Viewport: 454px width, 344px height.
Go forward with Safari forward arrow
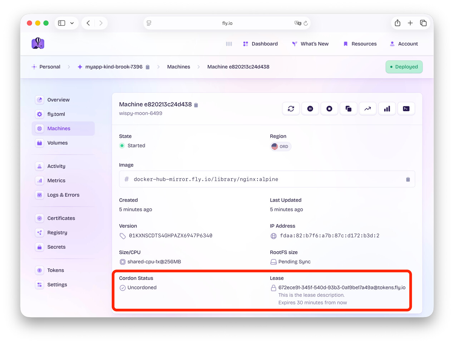pyautogui.click(x=101, y=23)
